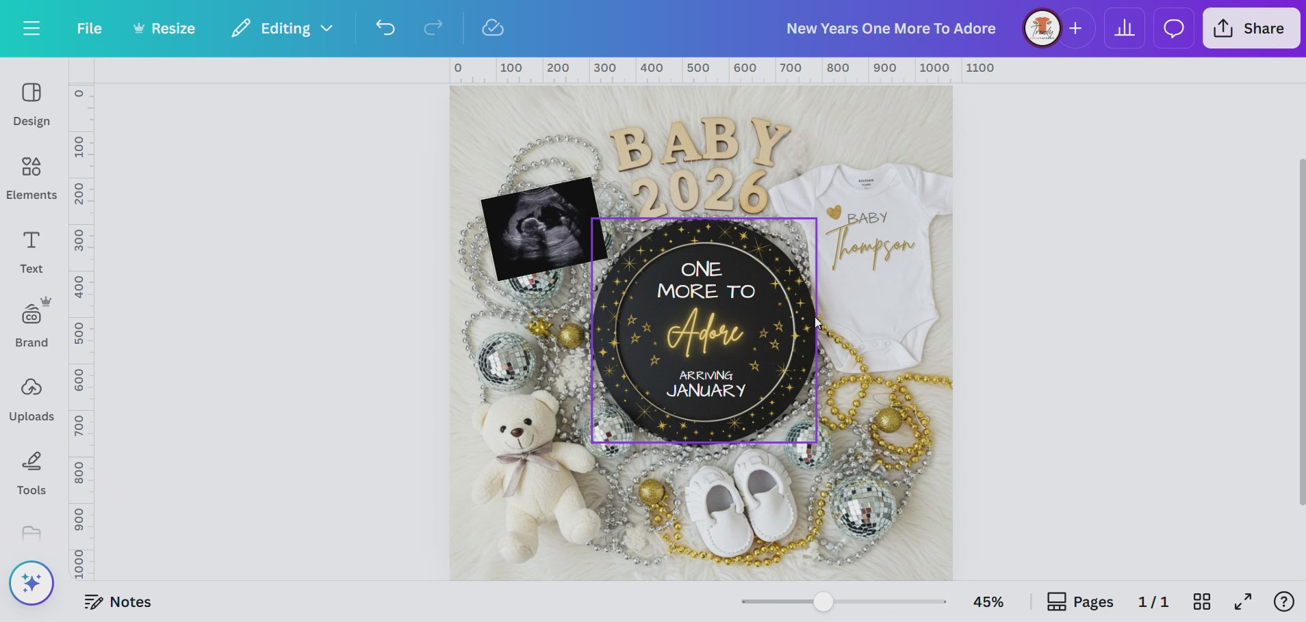Open the Text panel
This screenshot has width=1306, height=622.
click(x=31, y=252)
